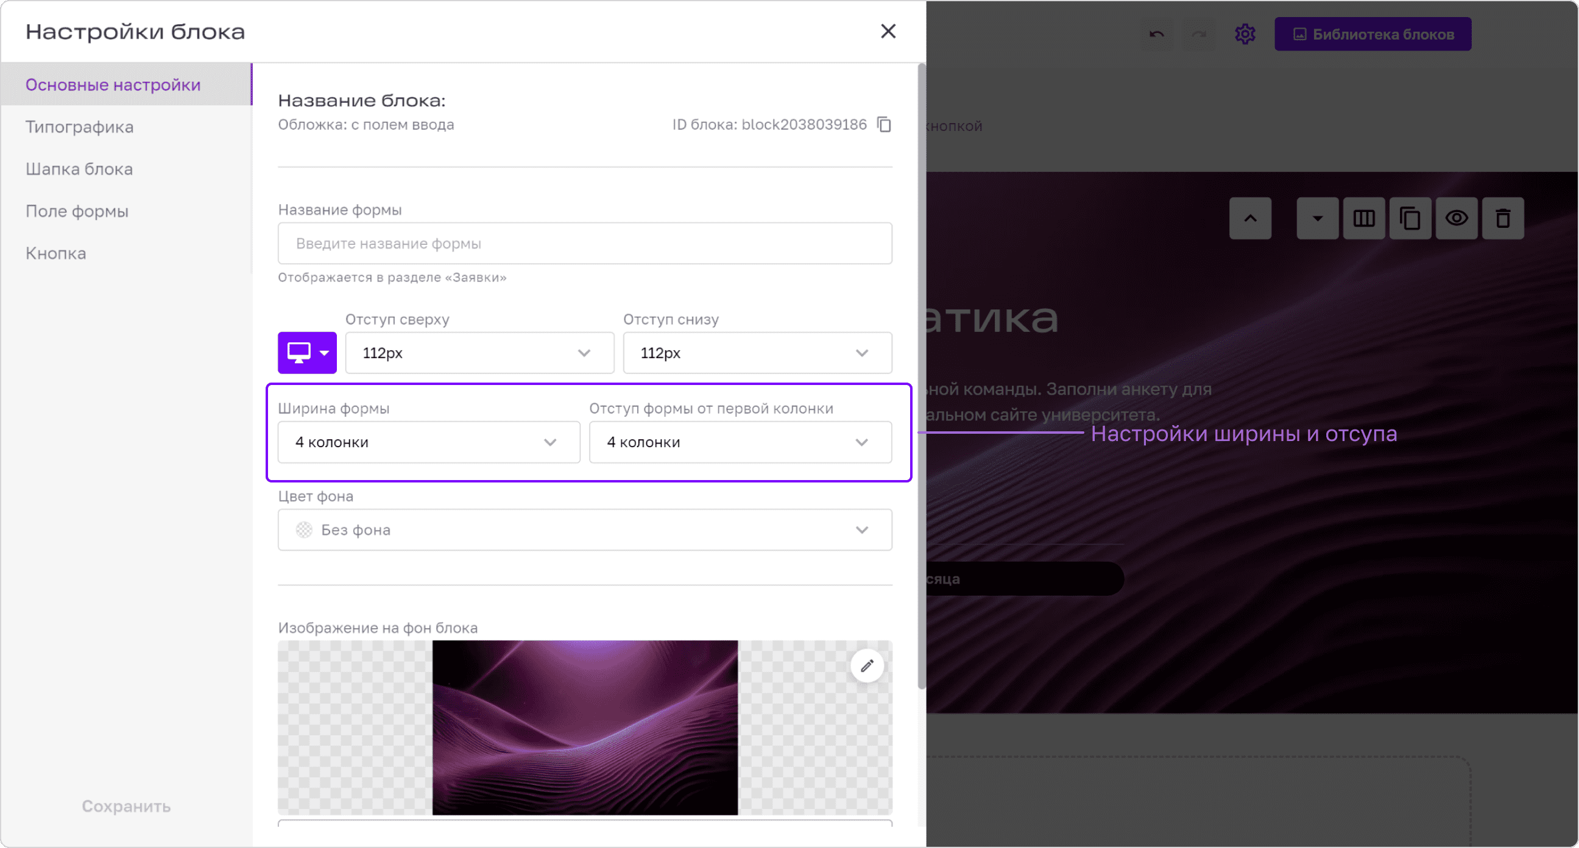
Task: Open the Цвет фона dropdown
Action: coord(585,530)
